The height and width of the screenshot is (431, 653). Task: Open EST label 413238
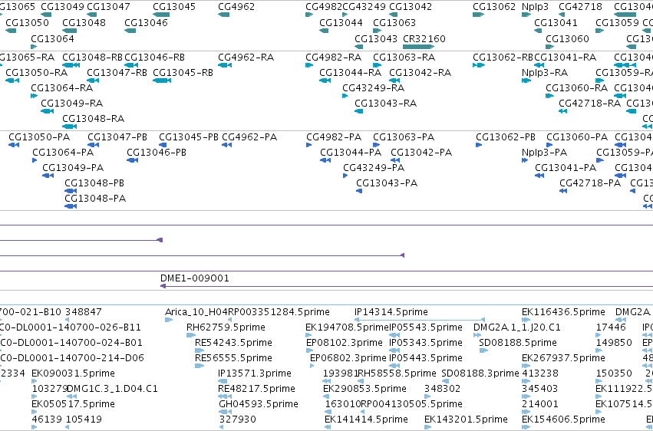(x=539, y=373)
